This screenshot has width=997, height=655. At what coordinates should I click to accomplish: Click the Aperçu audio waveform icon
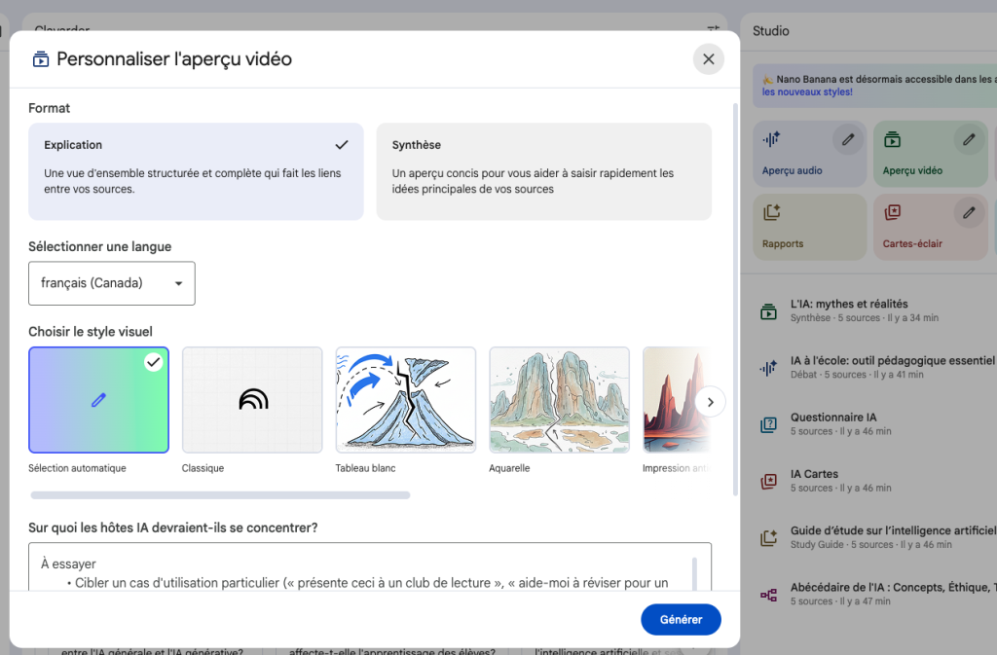(x=772, y=140)
